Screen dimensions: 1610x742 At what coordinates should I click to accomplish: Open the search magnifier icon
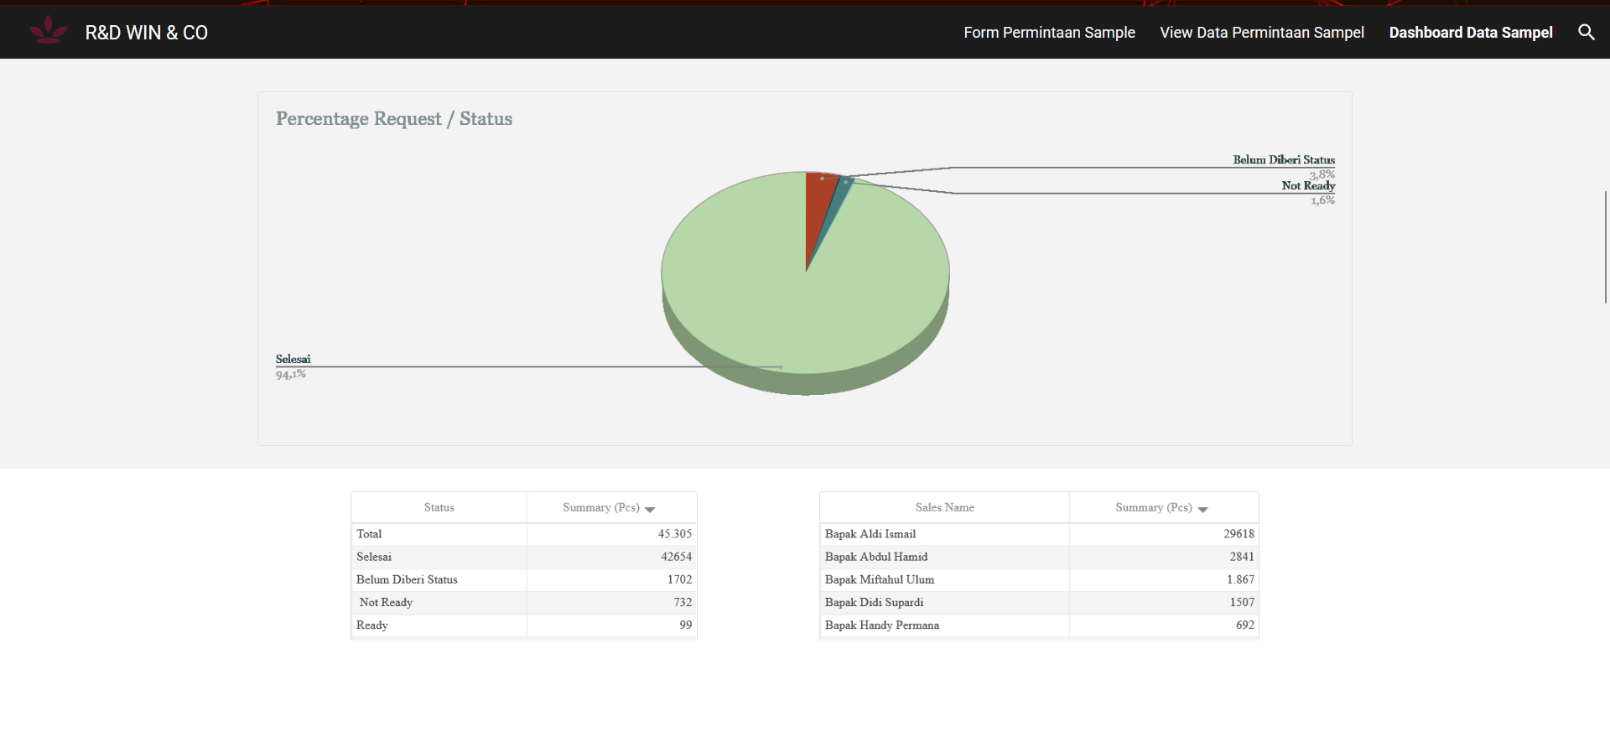[x=1586, y=33]
